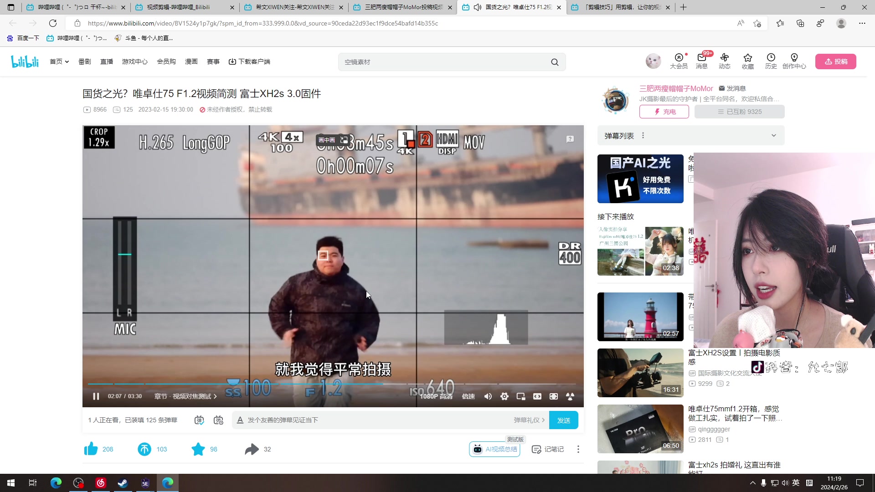The width and height of the screenshot is (875, 492).
Task: Click the 投稿 upload button
Action: point(836,61)
